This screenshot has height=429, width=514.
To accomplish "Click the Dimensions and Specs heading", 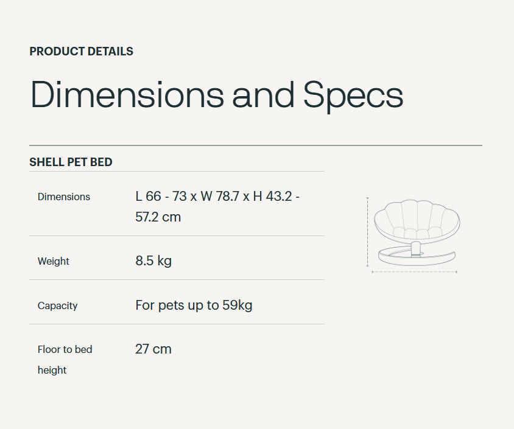I will pos(216,96).
